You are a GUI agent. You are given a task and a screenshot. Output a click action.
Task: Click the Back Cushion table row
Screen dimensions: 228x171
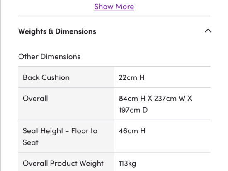tap(114, 77)
